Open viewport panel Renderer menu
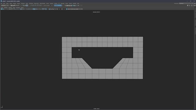Viewport: 196px width, 110px height. (x=18, y=8)
